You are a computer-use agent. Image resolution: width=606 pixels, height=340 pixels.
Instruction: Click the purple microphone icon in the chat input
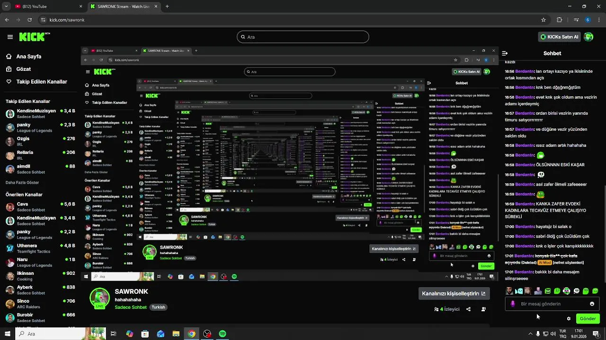click(513, 304)
